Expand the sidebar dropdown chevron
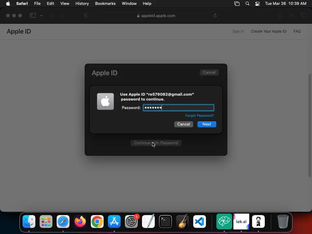The height and width of the screenshot is (234, 312). (x=41, y=16)
